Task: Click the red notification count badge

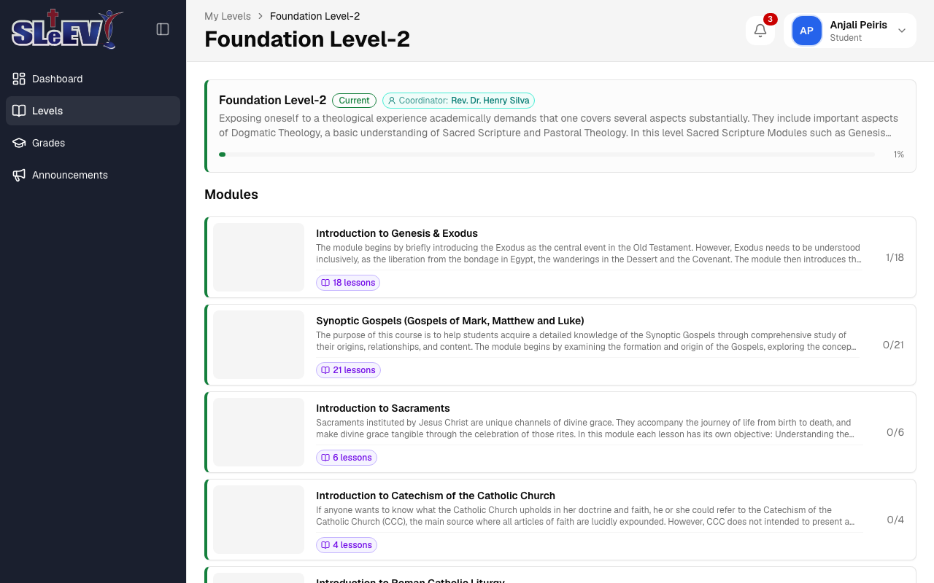Action: tap(770, 19)
